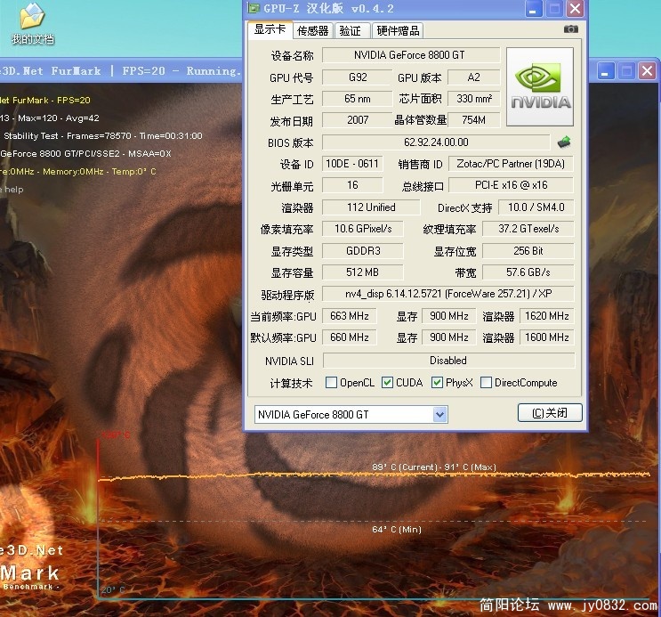The height and width of the screenshot is (617, 661).
Task: Switch to the 硬件赠品 tab
Action: coord(398,31)
